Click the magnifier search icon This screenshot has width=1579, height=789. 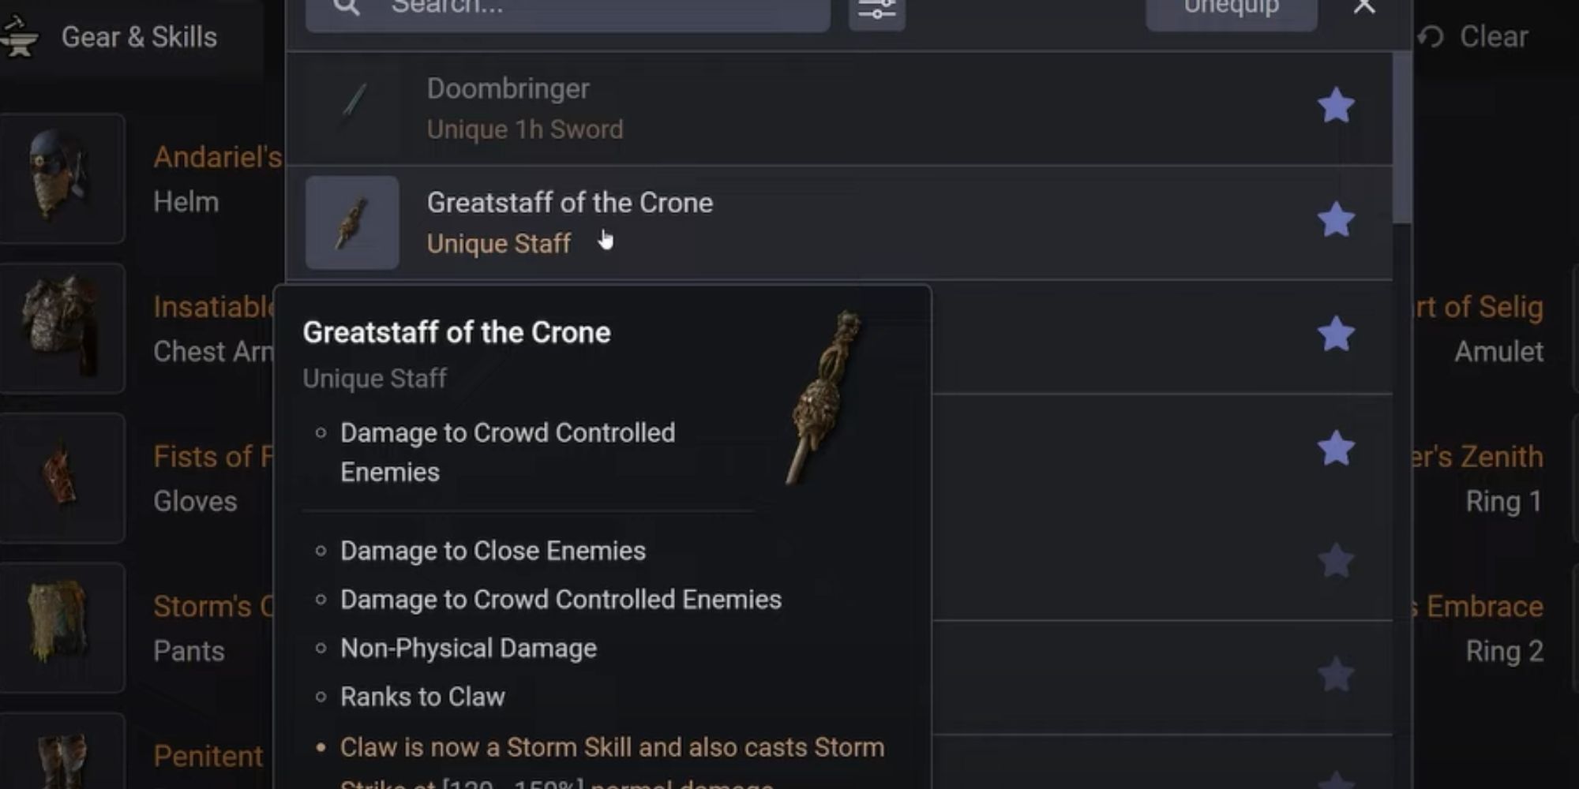pos(347,8)
